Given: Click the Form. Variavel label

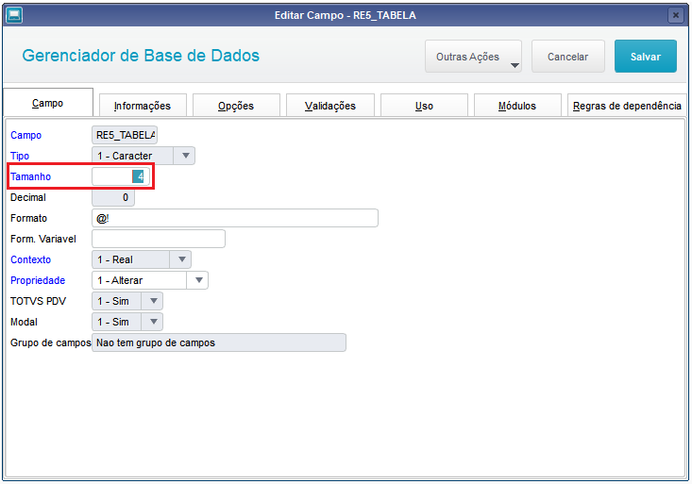Looking at the screenshot, I should [x=43, y=239].
